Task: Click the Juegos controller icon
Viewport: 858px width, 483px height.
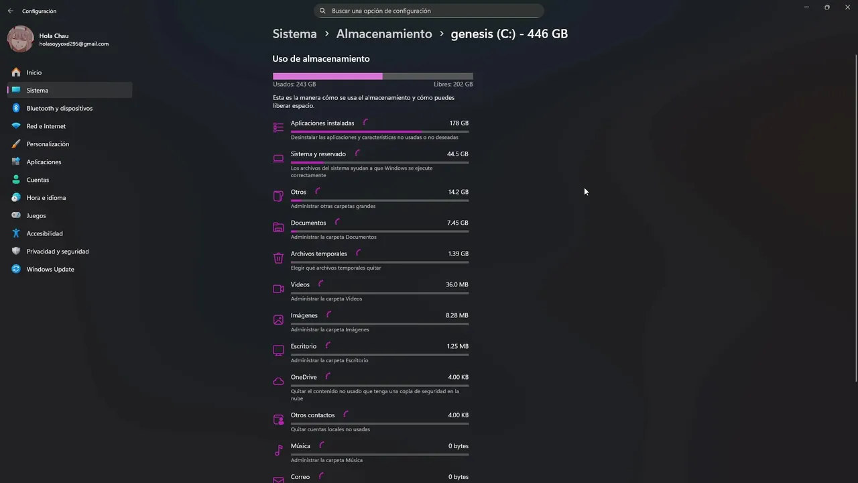Action: (x=16, y=215)
